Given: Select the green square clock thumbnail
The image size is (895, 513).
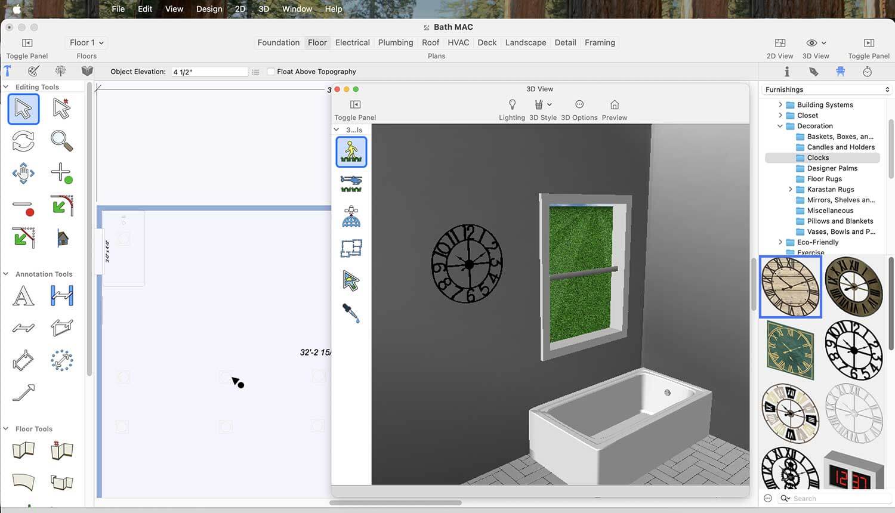Looking at the screenshot, I should [x=790, y=350].
